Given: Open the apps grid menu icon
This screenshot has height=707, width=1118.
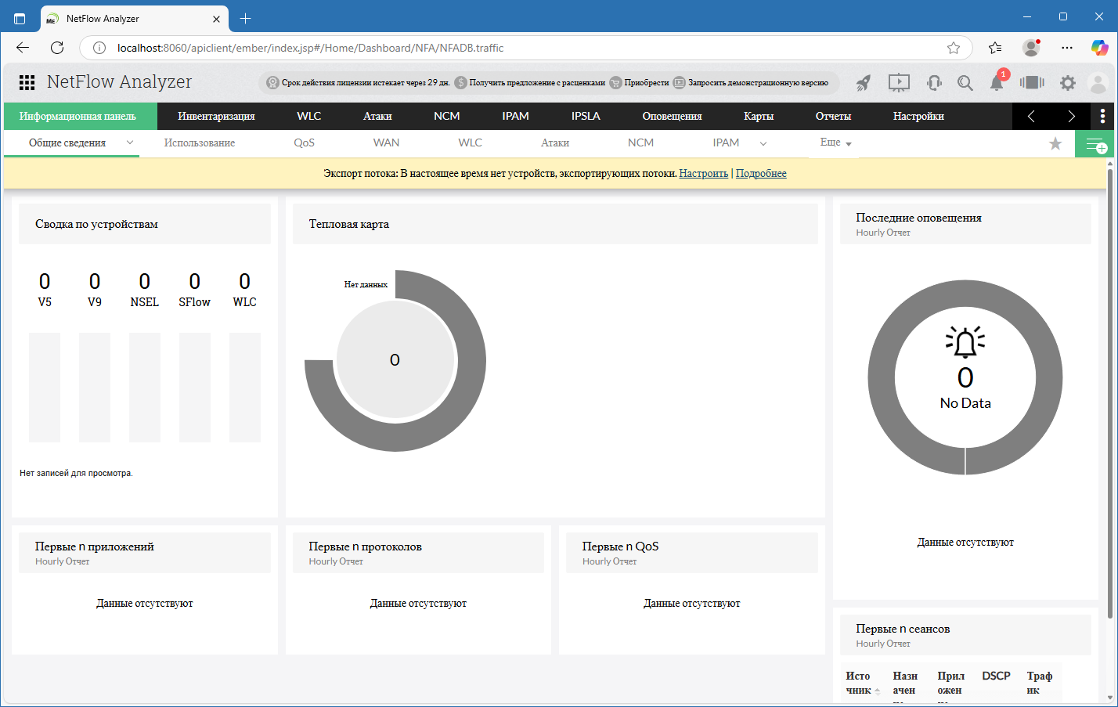Looking at the screenshot, I should click(x=27, y=82).
